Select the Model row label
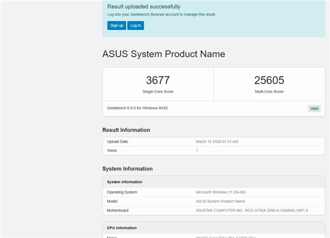 click(x=113, y=201)
